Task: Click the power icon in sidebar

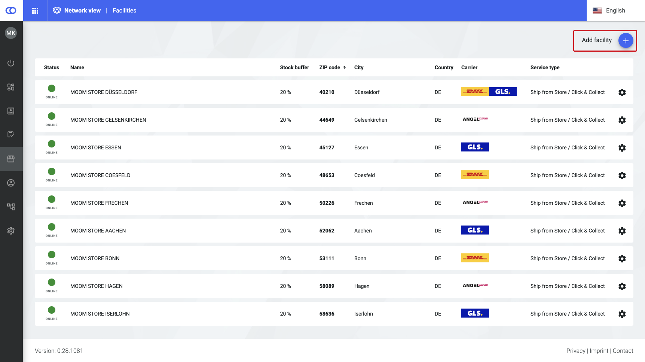Action: click(x=11, y=63)
